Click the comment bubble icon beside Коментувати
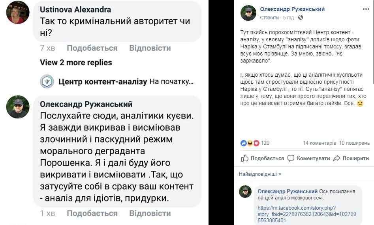The width and height of the screenshot is (374, 225). (291, 158)
